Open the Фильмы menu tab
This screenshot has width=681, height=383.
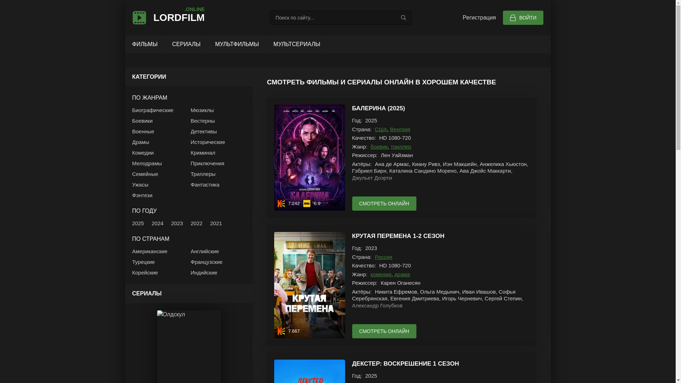pyautogui.click(x=145, y=44)
